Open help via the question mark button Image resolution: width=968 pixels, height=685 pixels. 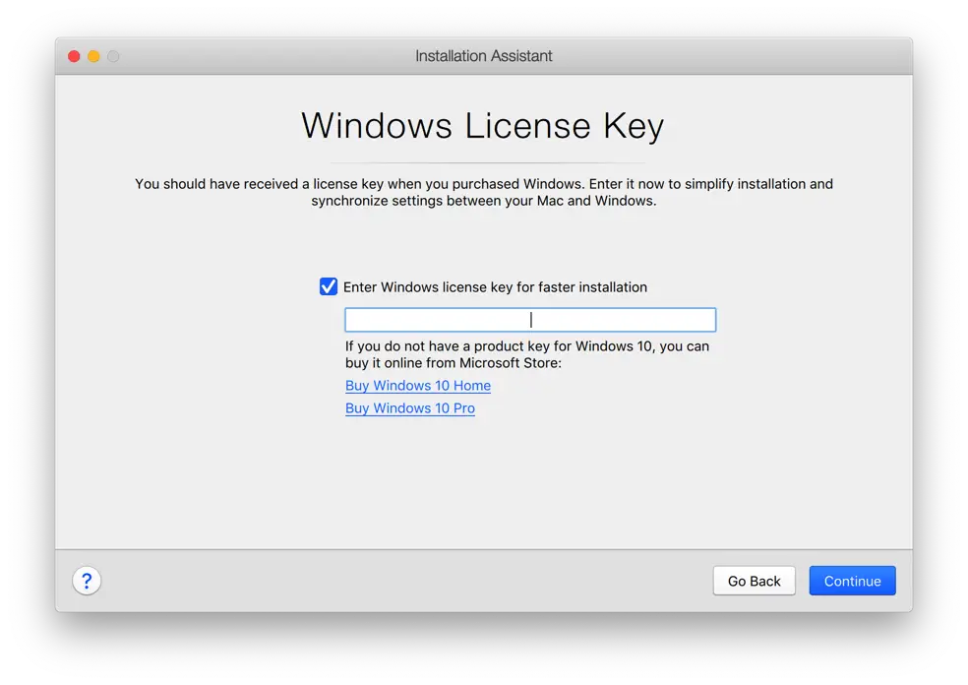87,581
